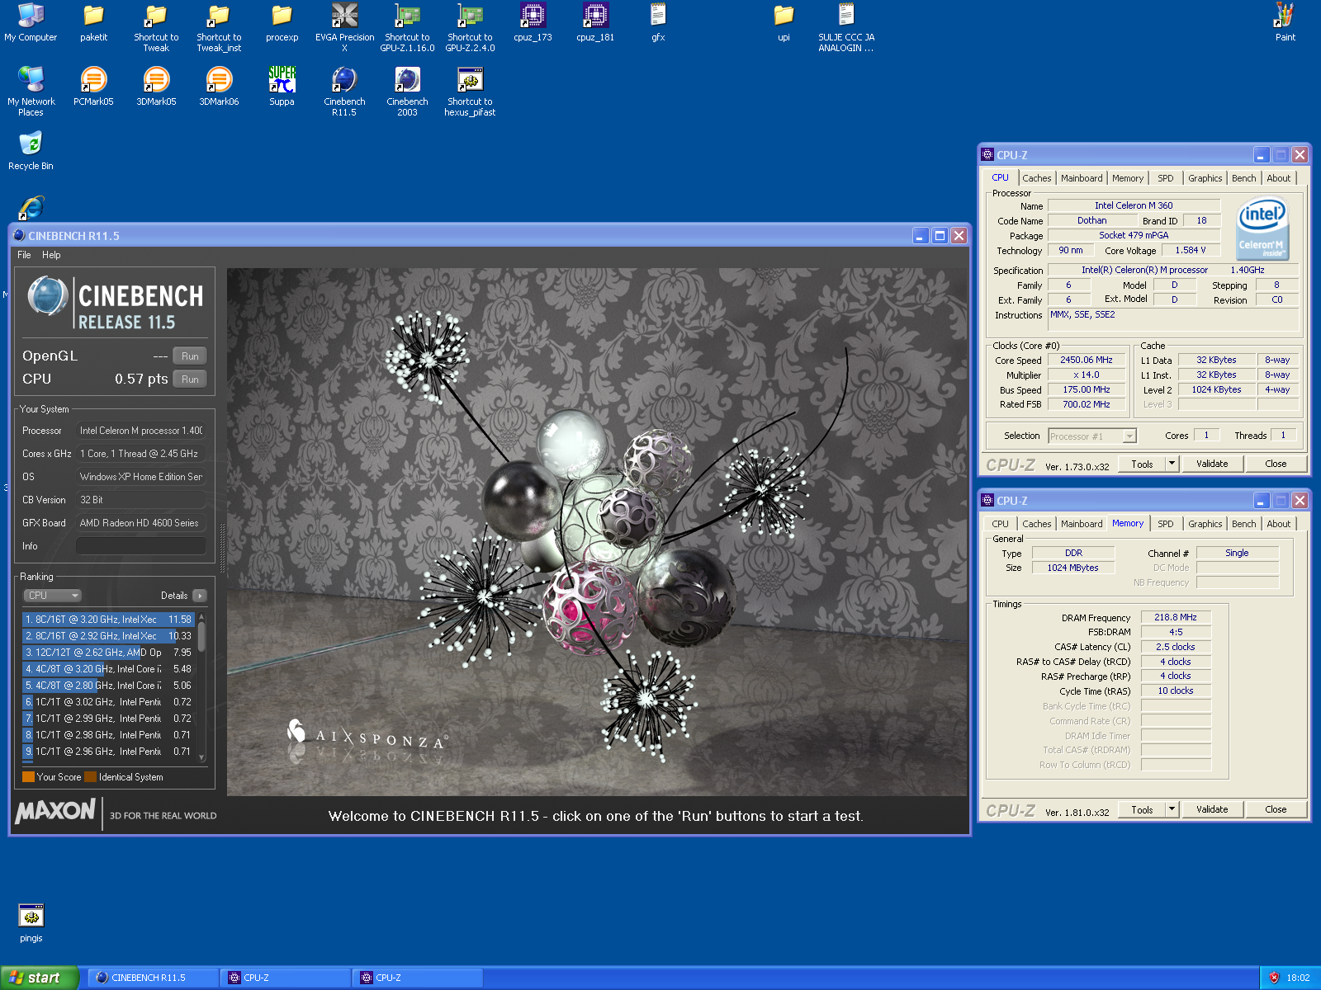Select the Shortcut to Tweak_inst folder icon
The image size is (1321, 990).
(219, 27)
